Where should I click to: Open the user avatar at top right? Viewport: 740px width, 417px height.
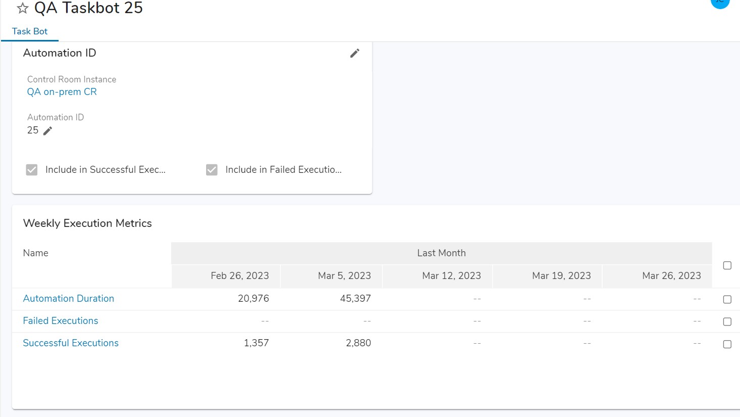pyautogui.click(x=720, y=3)
